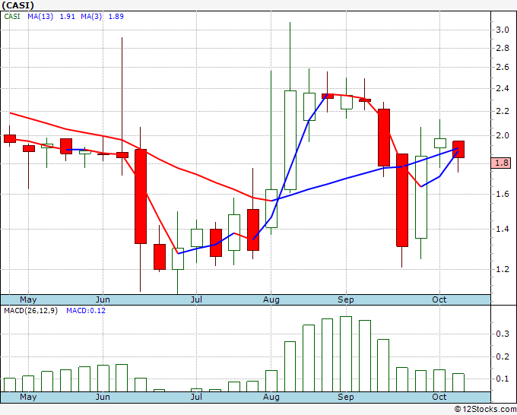517x415 pixels.
Task: Click the last MACD histogram bar in October
Action: pos(458,382)
